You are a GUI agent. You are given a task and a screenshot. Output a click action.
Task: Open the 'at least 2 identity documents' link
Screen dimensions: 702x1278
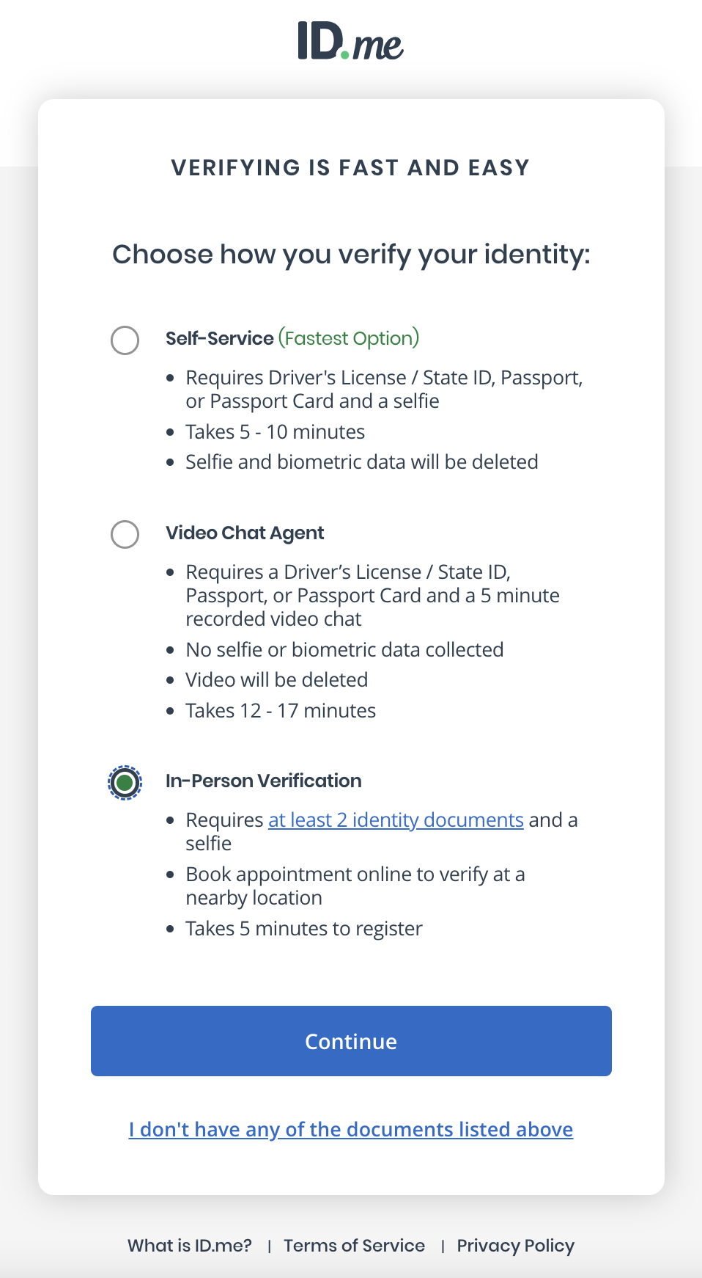396,819
